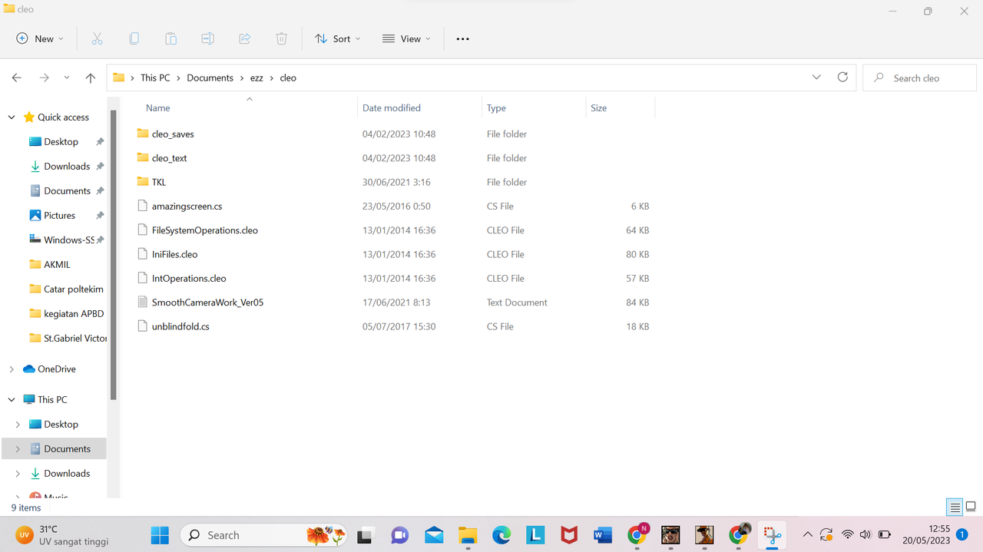Go forward with the right arrow
This screenshot has width=983, height=552.
[44, 78]
